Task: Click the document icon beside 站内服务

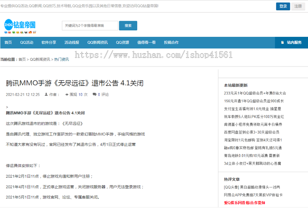Action: click(282, 43)
